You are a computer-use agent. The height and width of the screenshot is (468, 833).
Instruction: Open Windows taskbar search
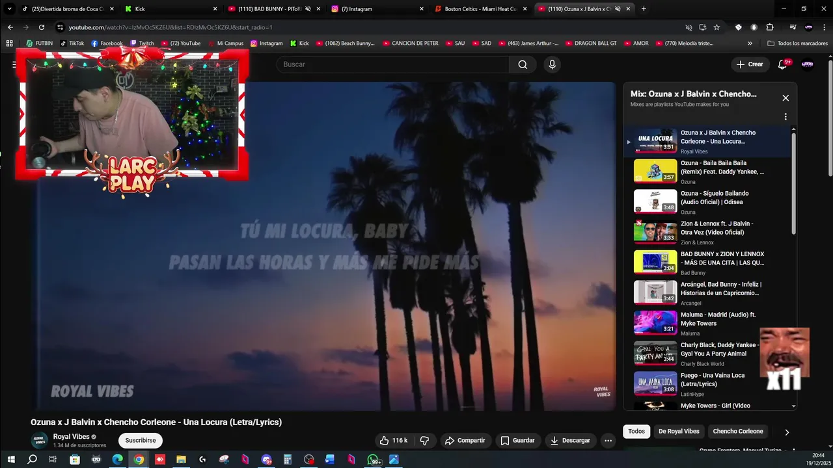click(32, 460)
